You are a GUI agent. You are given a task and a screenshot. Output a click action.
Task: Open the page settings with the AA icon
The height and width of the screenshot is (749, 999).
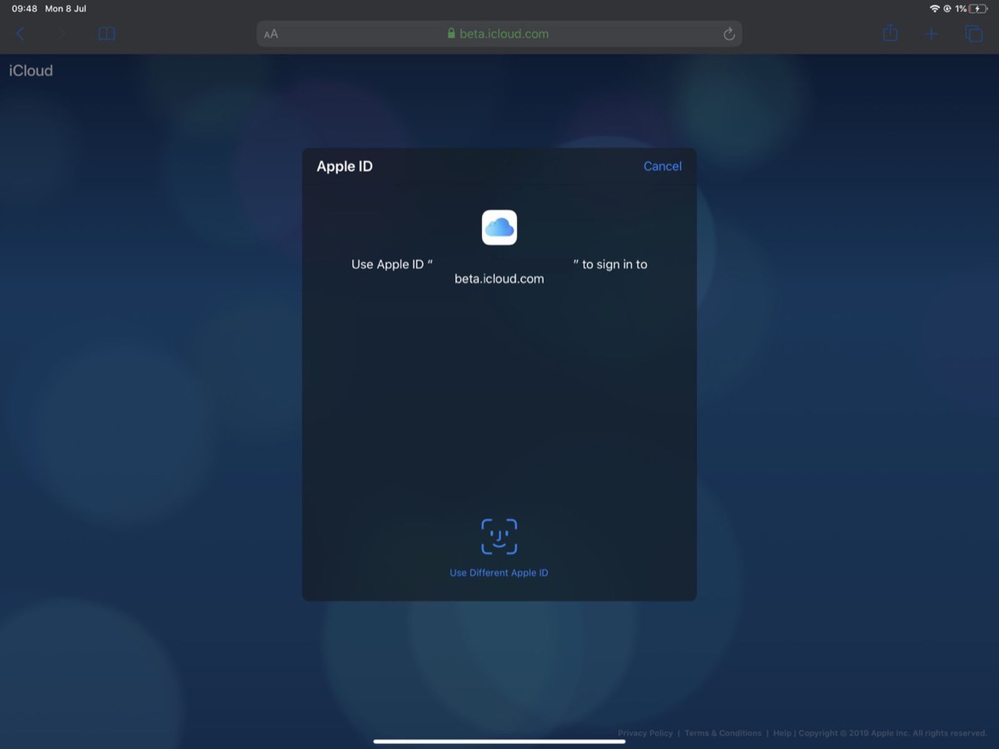[272, 34]
